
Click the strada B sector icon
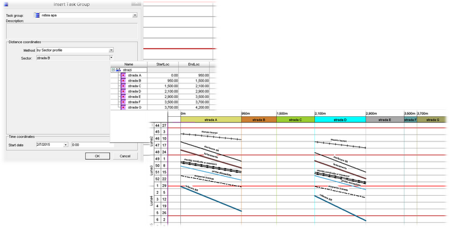click(x=123, y=81)
